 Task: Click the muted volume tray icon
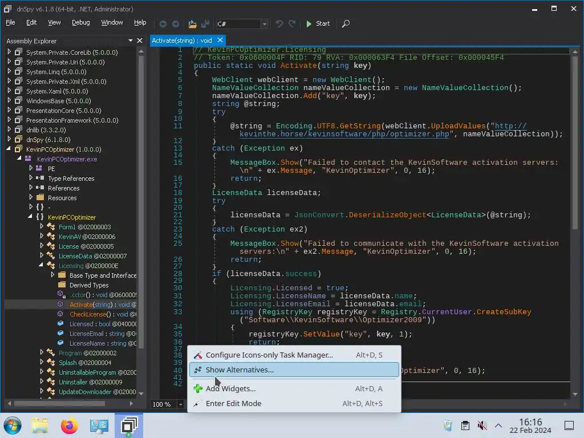pyautogui.click(x=482, y=425)
